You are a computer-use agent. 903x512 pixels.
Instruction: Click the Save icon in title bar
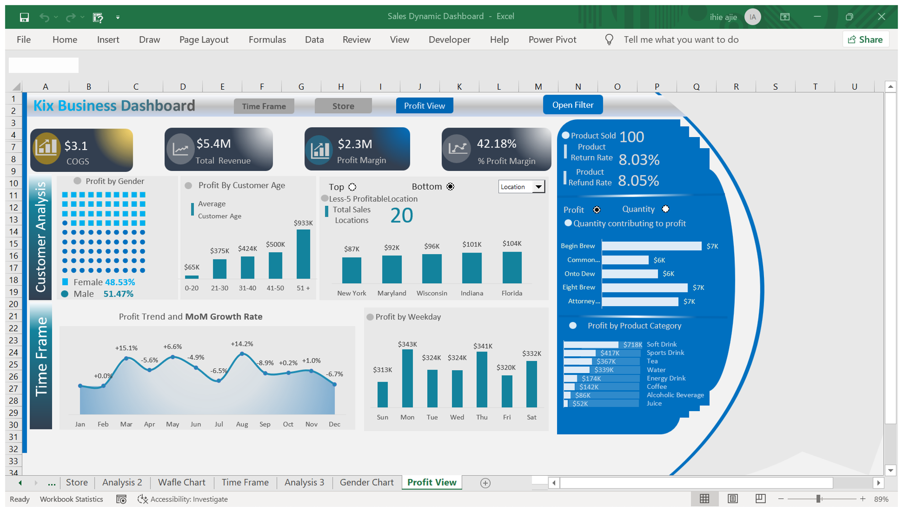[24, 17]
